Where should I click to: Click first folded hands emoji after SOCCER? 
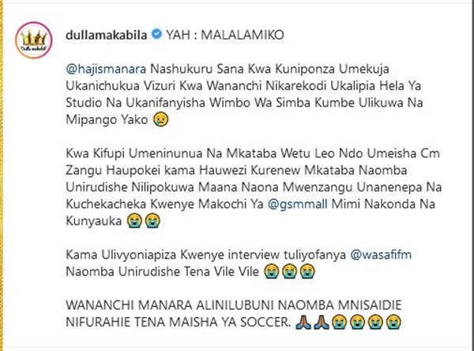pos(303,323)
